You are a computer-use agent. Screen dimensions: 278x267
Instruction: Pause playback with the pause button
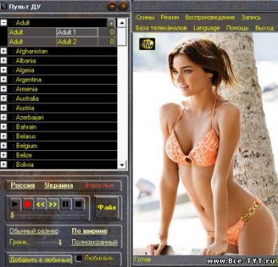click(66, 204)
